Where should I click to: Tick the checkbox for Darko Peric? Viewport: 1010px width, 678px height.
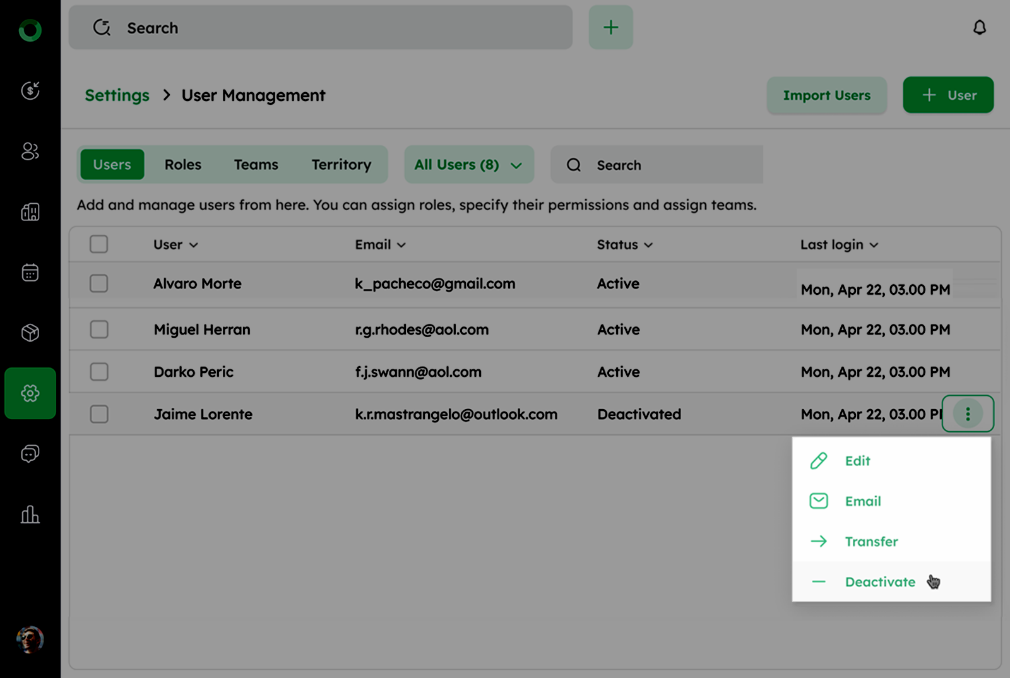(99, 372)
